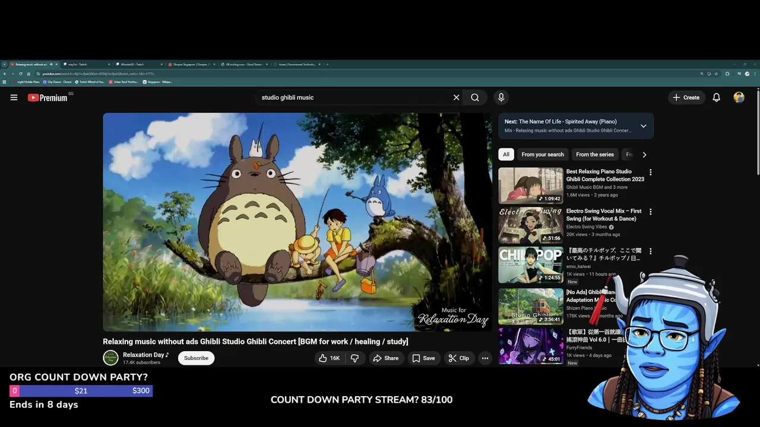The height and width of the screenshot is (427, 760).
Task: Switch to the Home Government Technology tab
Action: (x=296, y=64)
